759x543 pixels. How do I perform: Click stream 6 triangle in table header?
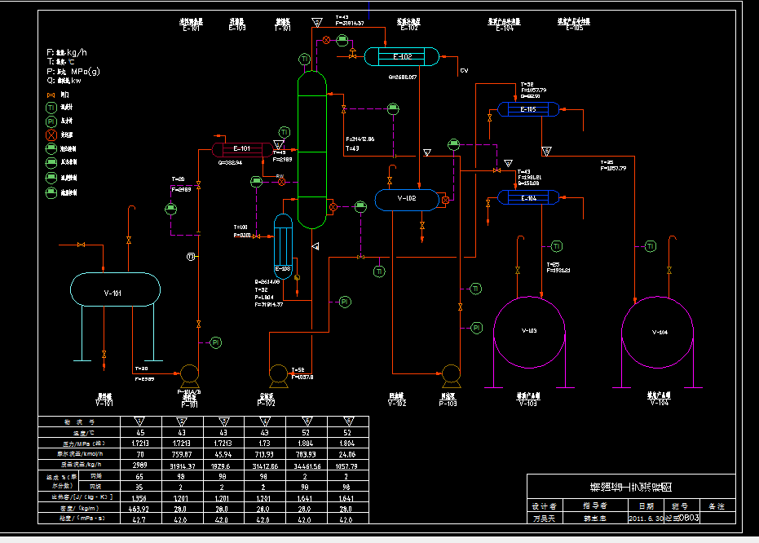pos(349,422)
